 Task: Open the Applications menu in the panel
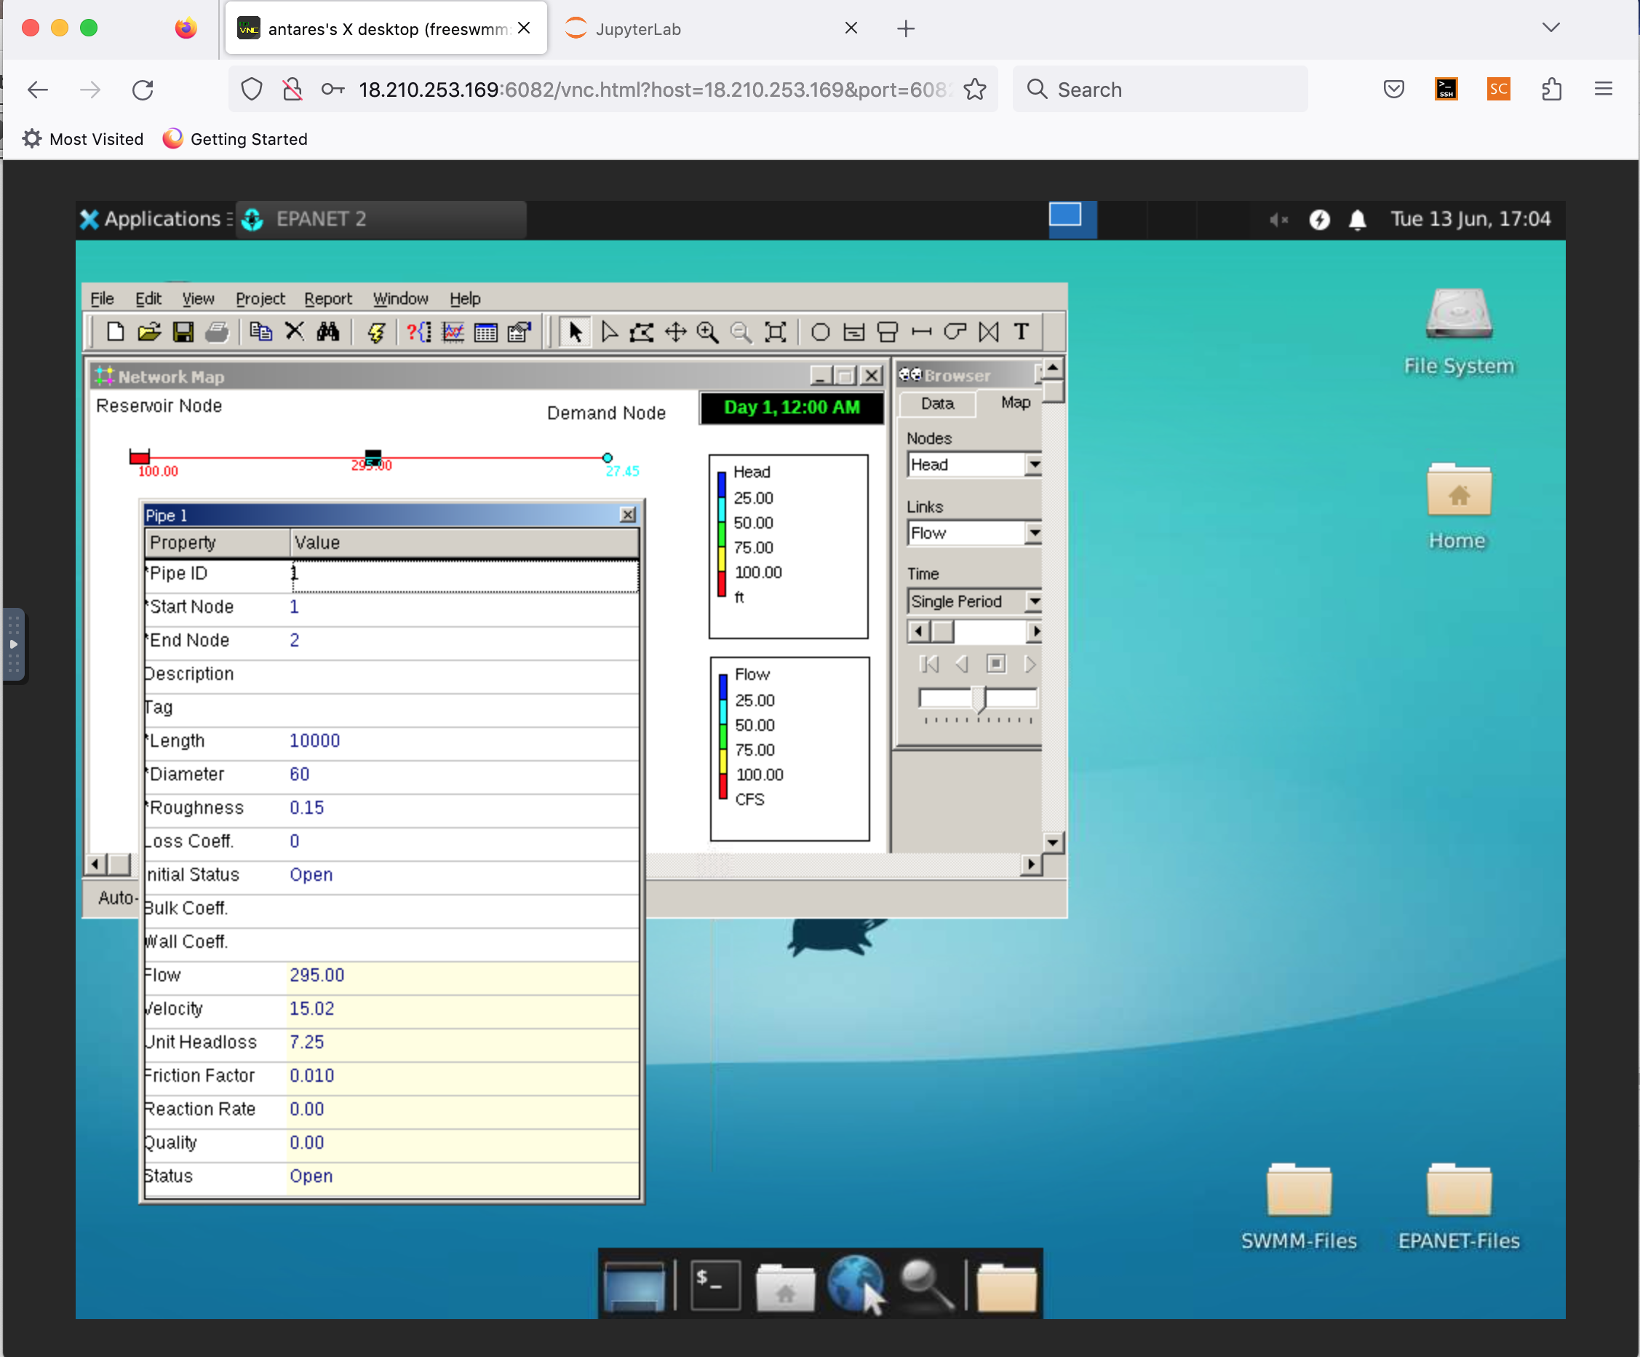(155, 220)
